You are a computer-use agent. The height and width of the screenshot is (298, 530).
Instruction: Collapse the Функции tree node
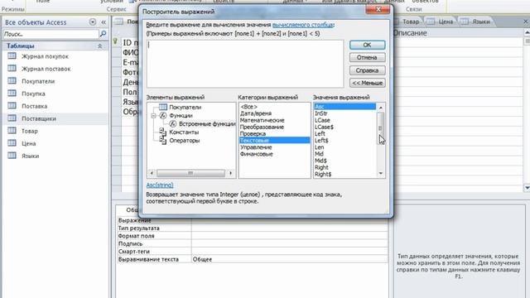[153, 116]
